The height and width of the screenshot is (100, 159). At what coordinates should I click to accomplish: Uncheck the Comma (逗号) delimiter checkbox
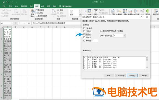84,34
